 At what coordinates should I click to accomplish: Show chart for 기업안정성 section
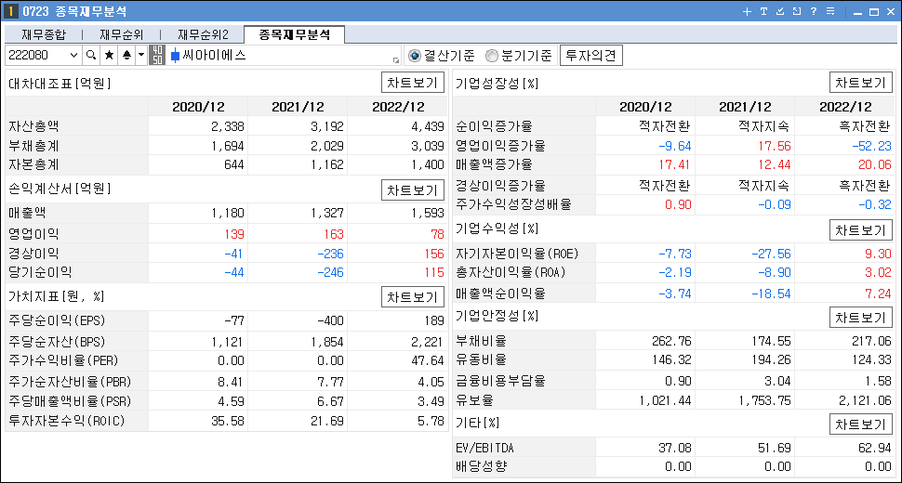860,318
